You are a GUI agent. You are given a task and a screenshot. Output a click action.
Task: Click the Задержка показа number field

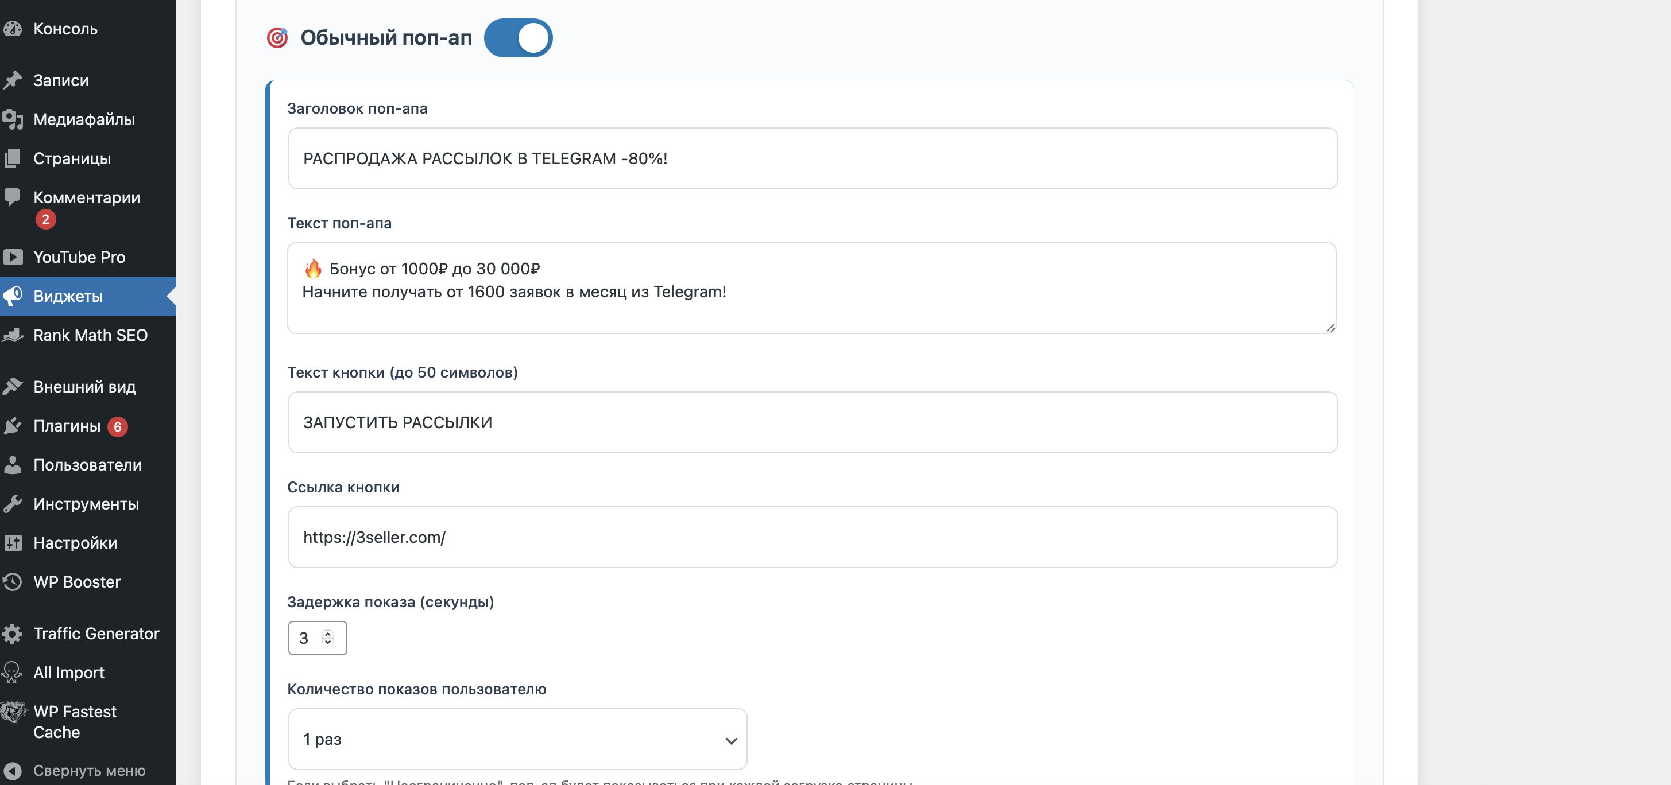pyautogui.click(x=317, y=638)
